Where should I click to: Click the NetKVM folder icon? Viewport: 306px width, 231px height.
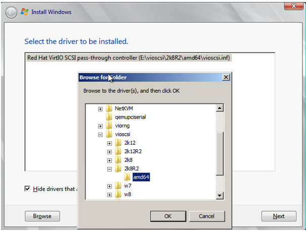point(109,108)
